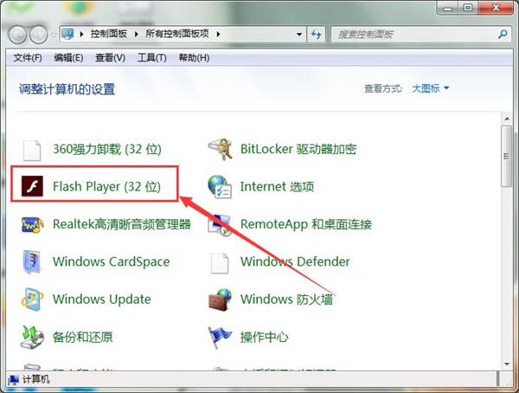
Task: Close the control panel window
Action: (496, 7)
